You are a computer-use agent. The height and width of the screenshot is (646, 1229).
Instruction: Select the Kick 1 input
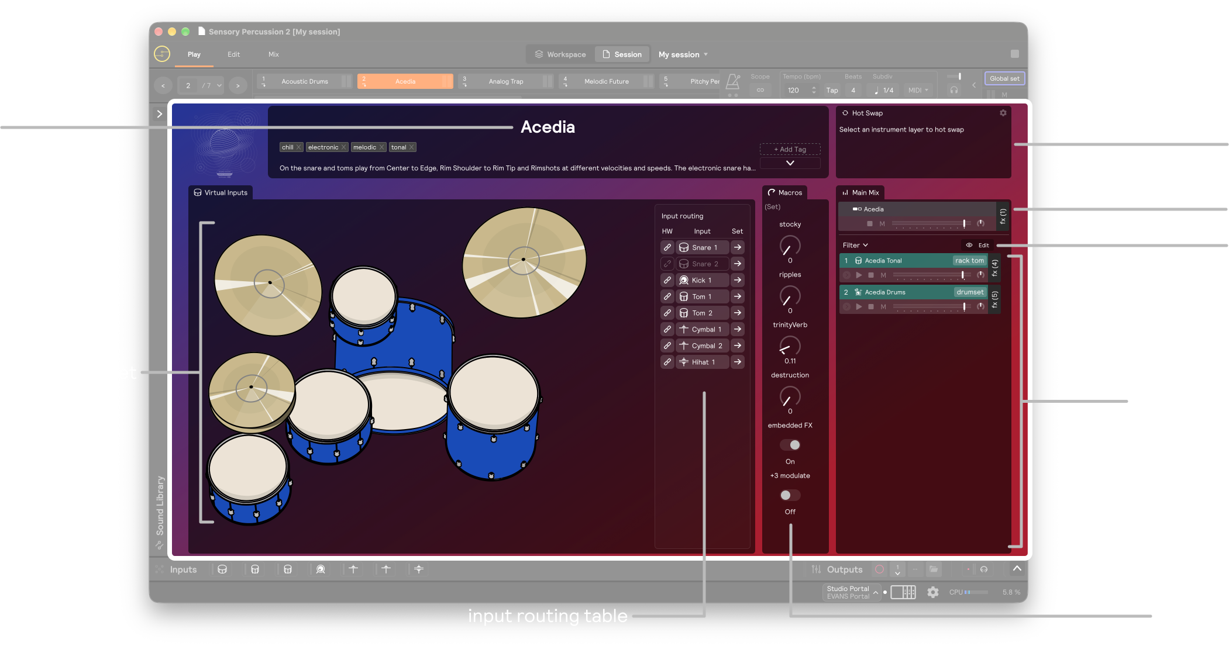(x=703, y=280)
